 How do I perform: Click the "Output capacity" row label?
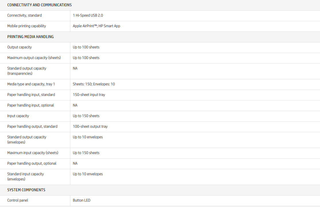tap(20, 47)
